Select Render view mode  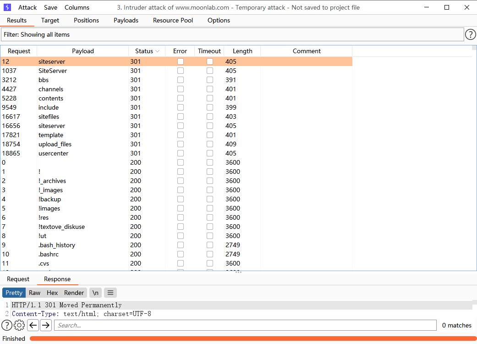pyautogui.click(x=74, y=293)
